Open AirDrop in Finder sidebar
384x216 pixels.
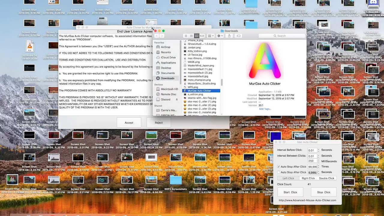166,47
